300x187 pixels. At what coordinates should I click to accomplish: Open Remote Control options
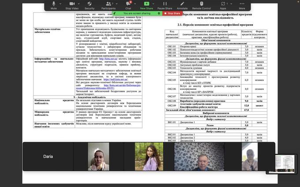(x=201, y=4)
